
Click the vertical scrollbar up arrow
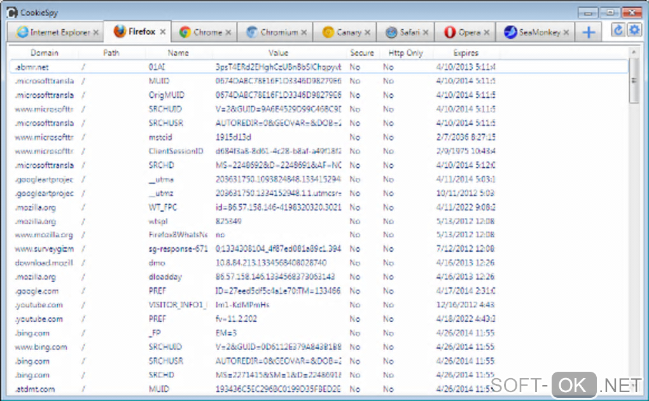[634, 52]
